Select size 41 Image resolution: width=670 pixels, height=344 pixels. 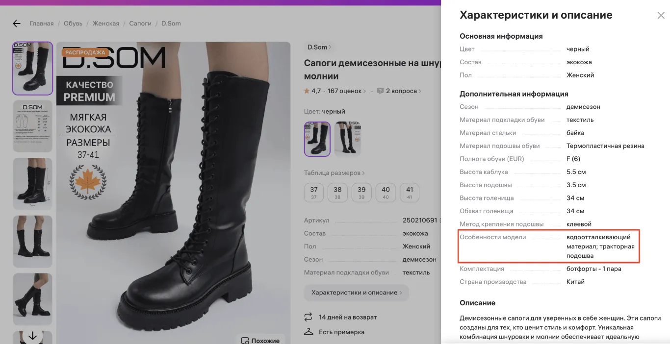[x=410, y=192]
